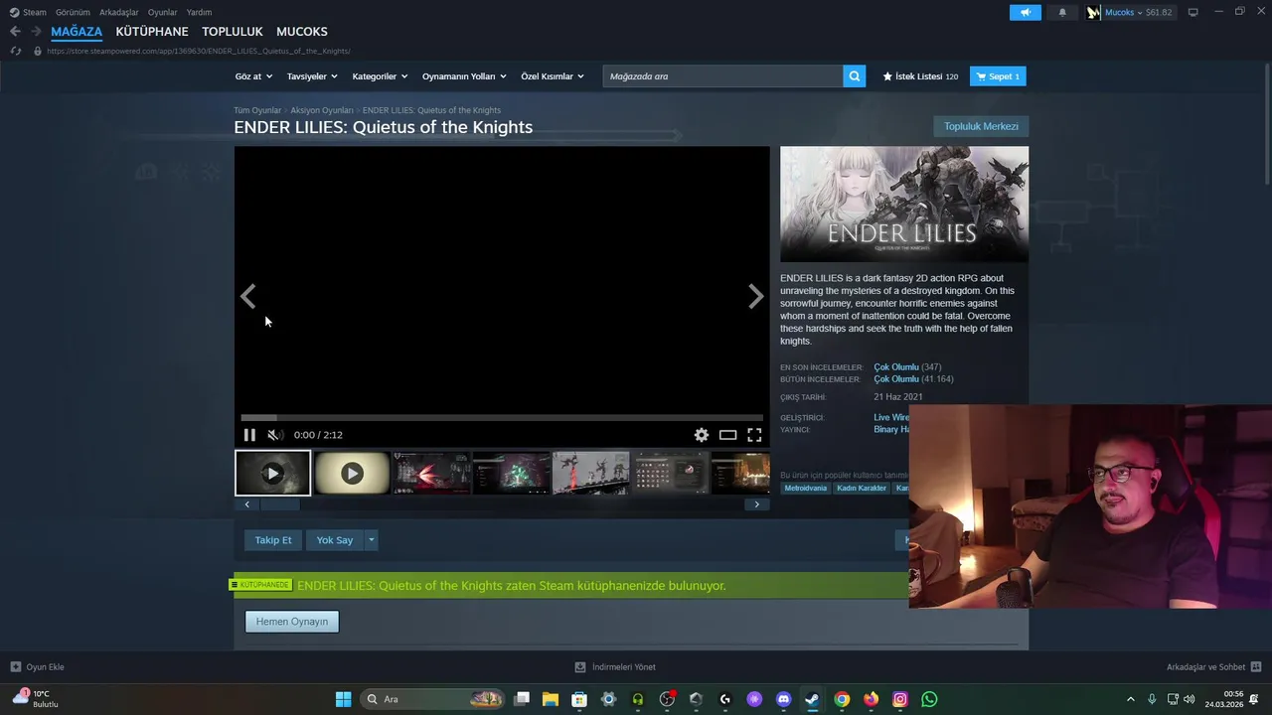Show the previous media with left arrow

coord(247,296)
